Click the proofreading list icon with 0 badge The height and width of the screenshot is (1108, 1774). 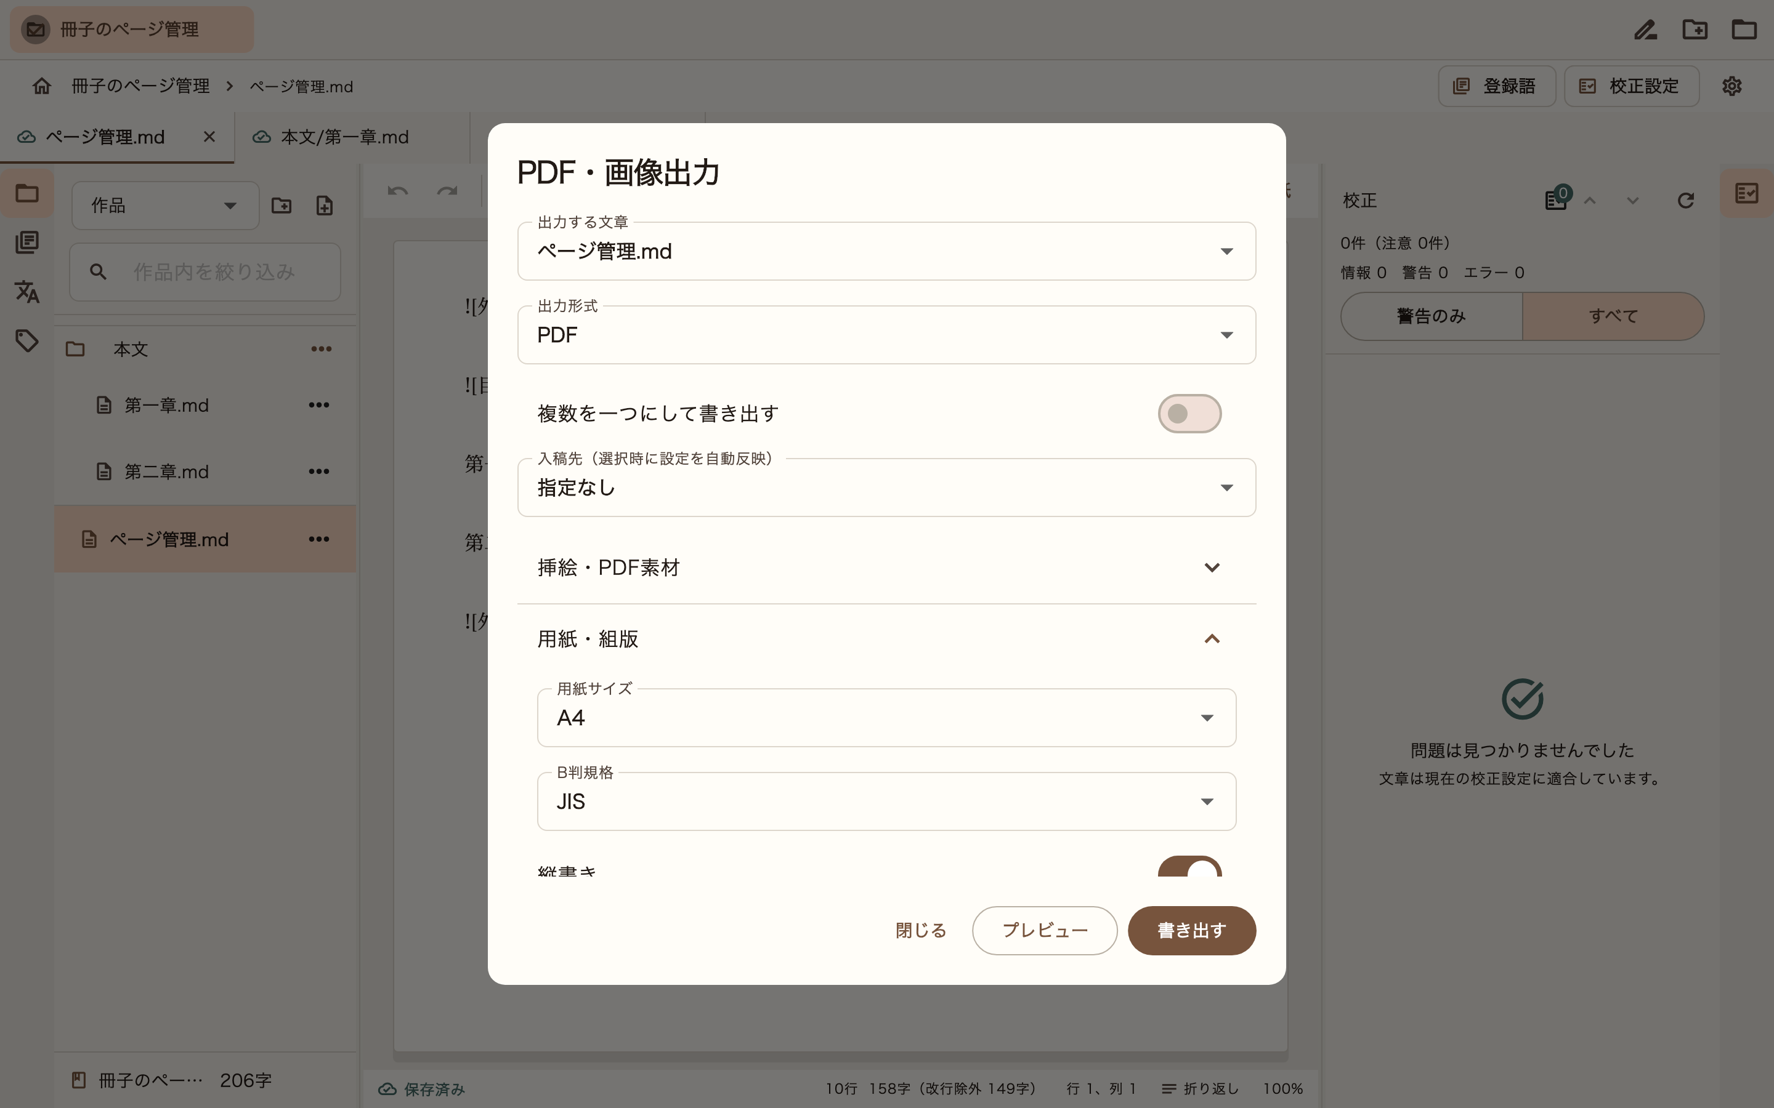[1557, 199]
